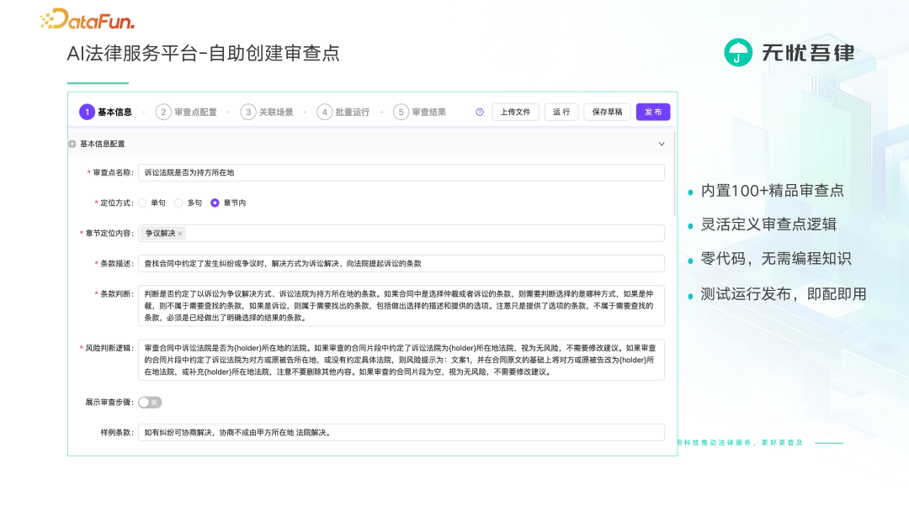
Task: Open the 章节定位内容 tag selector
Action: coord(401,233)
